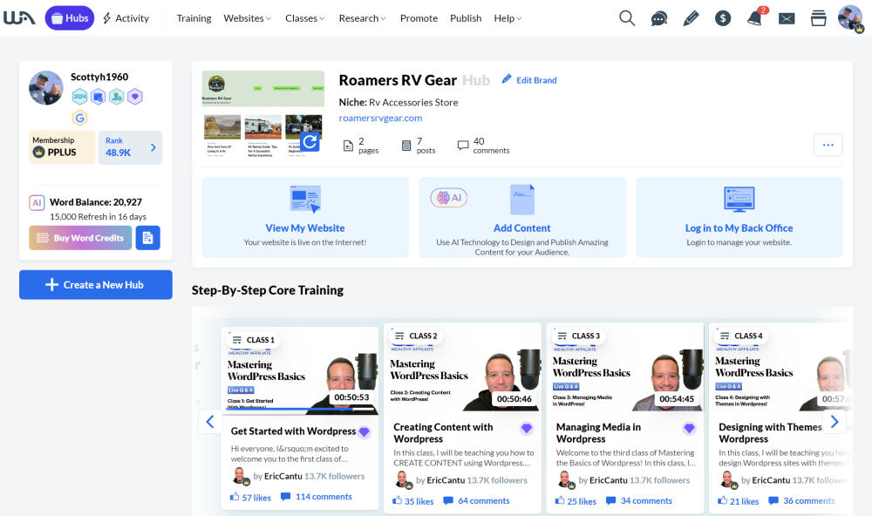Click the thumbs-up icon for 57 likes
This screenshot has height=516, width=872.
(x=235, y=497)
